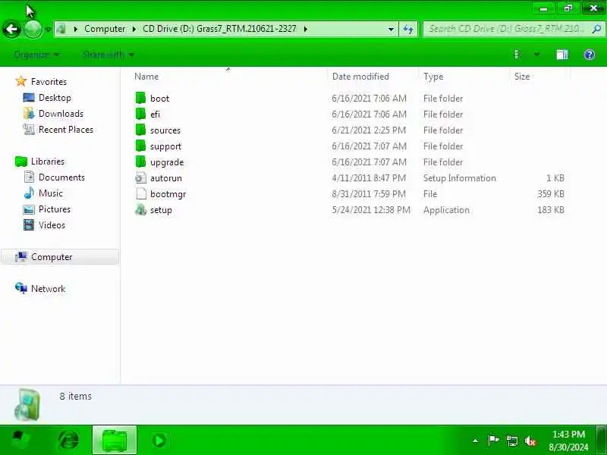Click the search magnifier icon
The height and width of the screenshot is (455, 607).
[596, 29]
